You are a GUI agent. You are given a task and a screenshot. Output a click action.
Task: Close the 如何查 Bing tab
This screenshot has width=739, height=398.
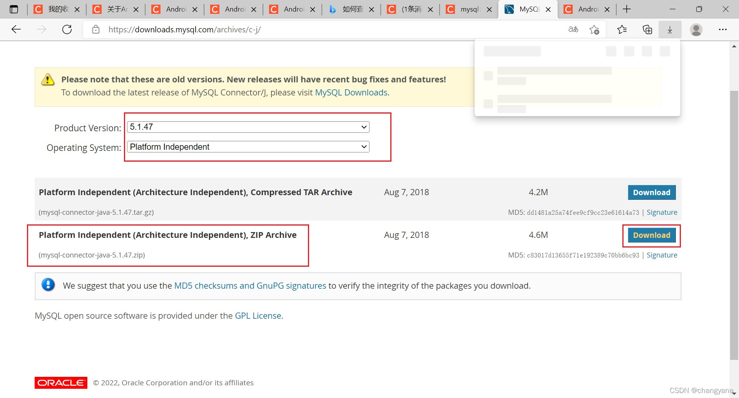click(x=371, y=9)
